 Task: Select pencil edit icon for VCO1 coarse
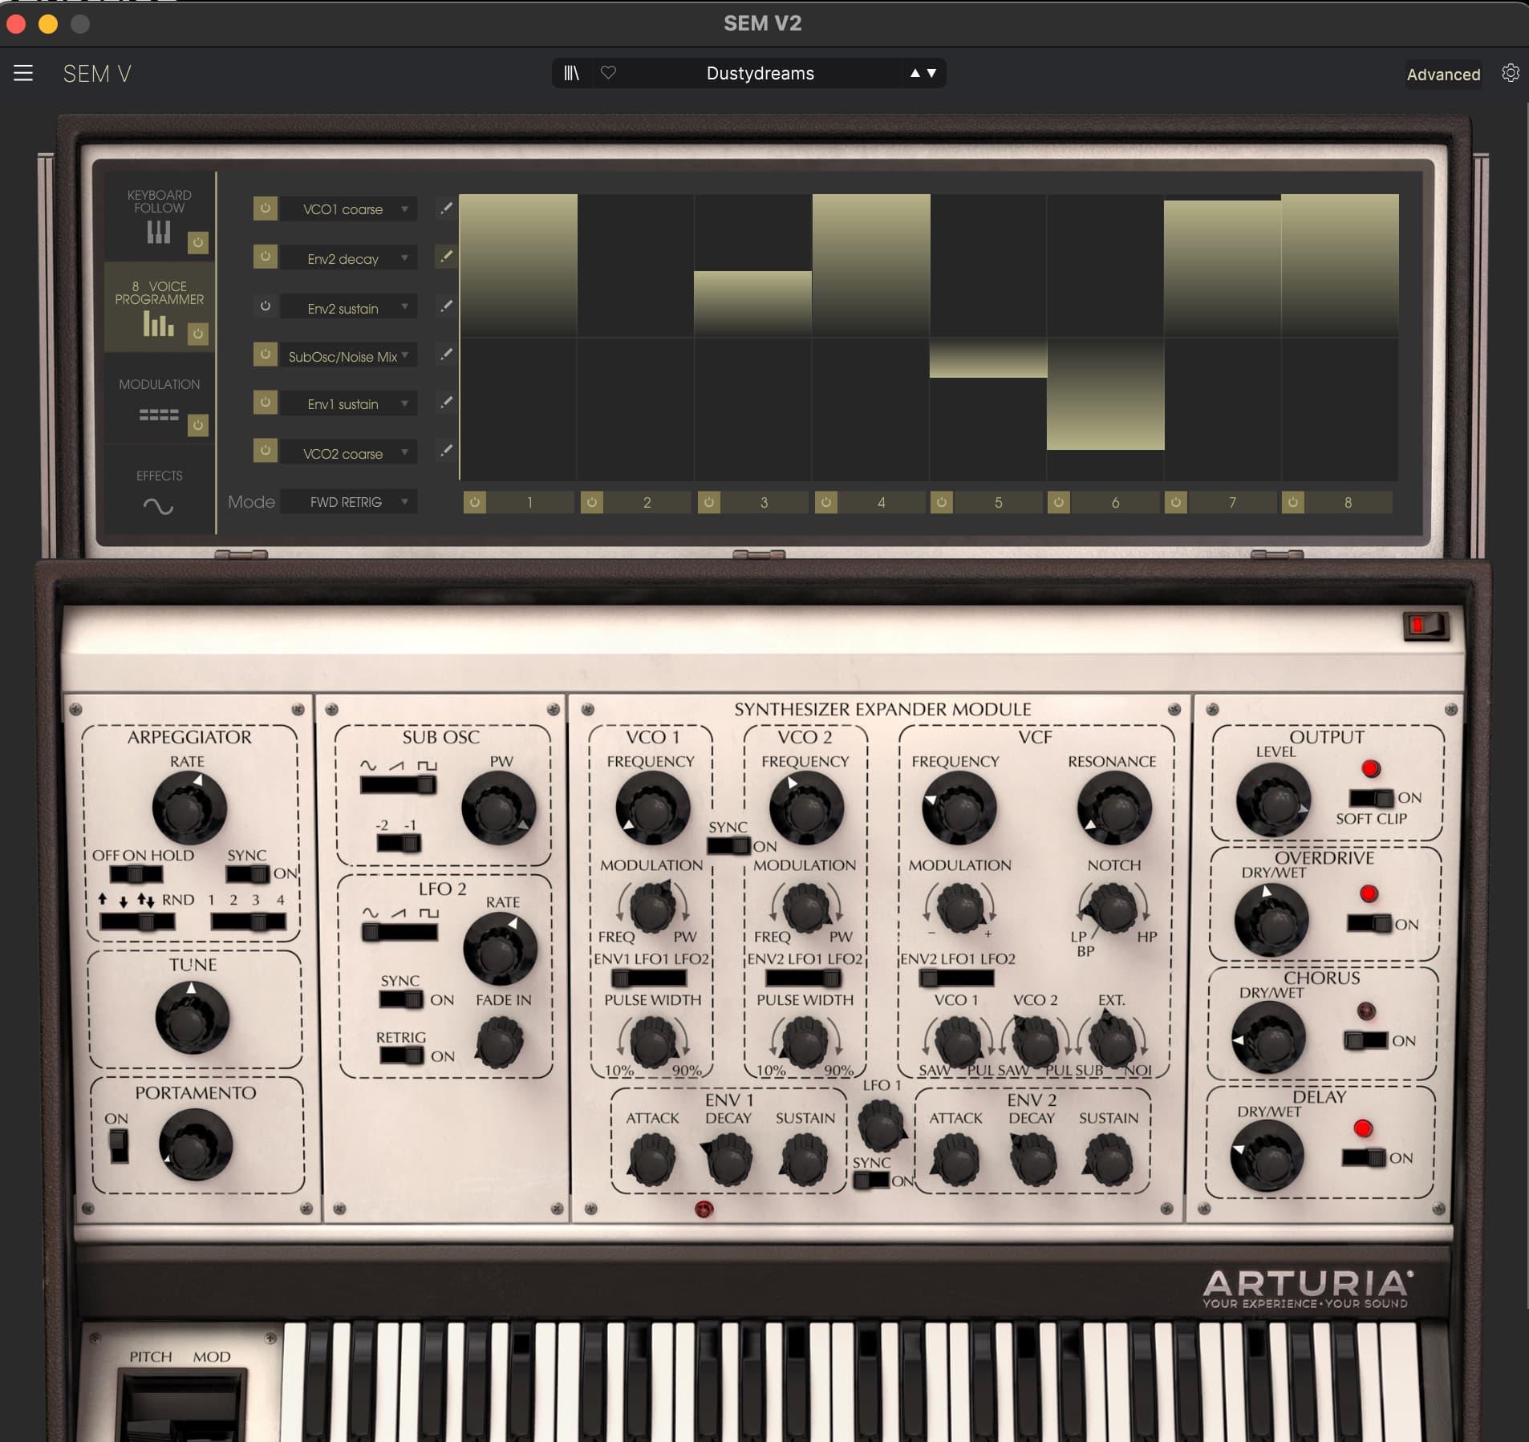(446, 209)
